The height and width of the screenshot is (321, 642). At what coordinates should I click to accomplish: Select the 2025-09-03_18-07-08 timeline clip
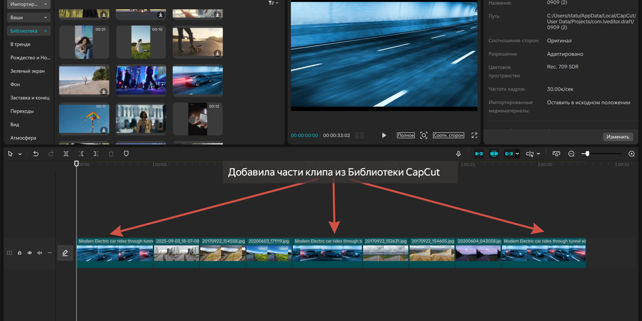tap(177, 253)
